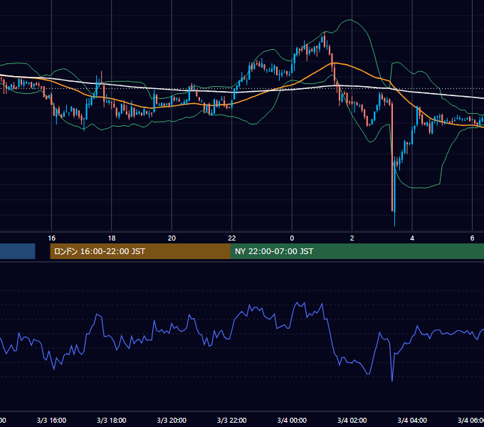The image size is (484, 427).
Task: Click the 4 hour label on price chart axis
Action: [412, 238]
